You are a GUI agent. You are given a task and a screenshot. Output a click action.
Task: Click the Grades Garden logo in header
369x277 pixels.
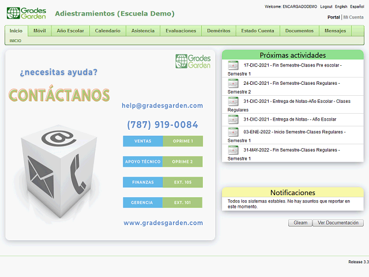coord(27,13)
